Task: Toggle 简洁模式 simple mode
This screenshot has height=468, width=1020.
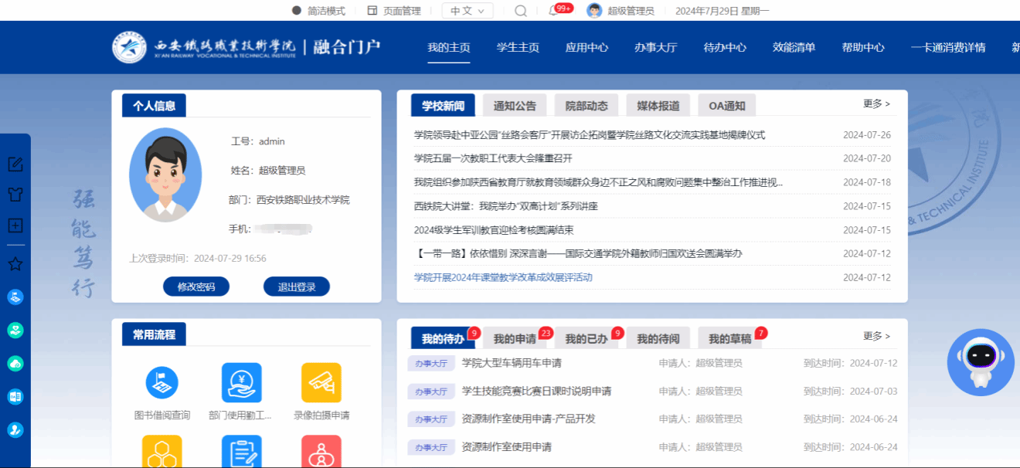Action: coord(318,11)
